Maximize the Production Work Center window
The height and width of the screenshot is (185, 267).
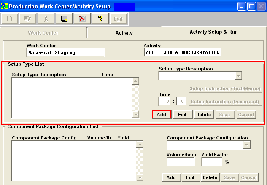click(x=251, y=6)
